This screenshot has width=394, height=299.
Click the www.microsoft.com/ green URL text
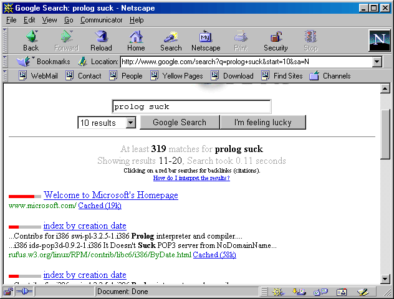[42, 206]
